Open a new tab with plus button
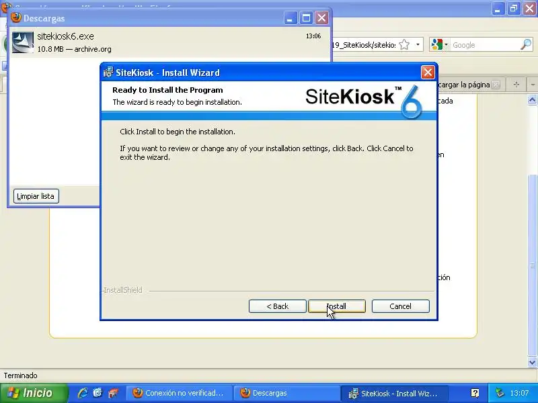 tap(516, 85)
